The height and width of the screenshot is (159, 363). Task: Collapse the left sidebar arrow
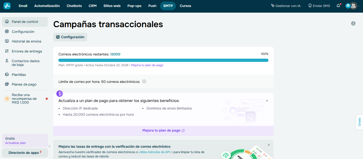pyautogui.click(x=49, y=146)
